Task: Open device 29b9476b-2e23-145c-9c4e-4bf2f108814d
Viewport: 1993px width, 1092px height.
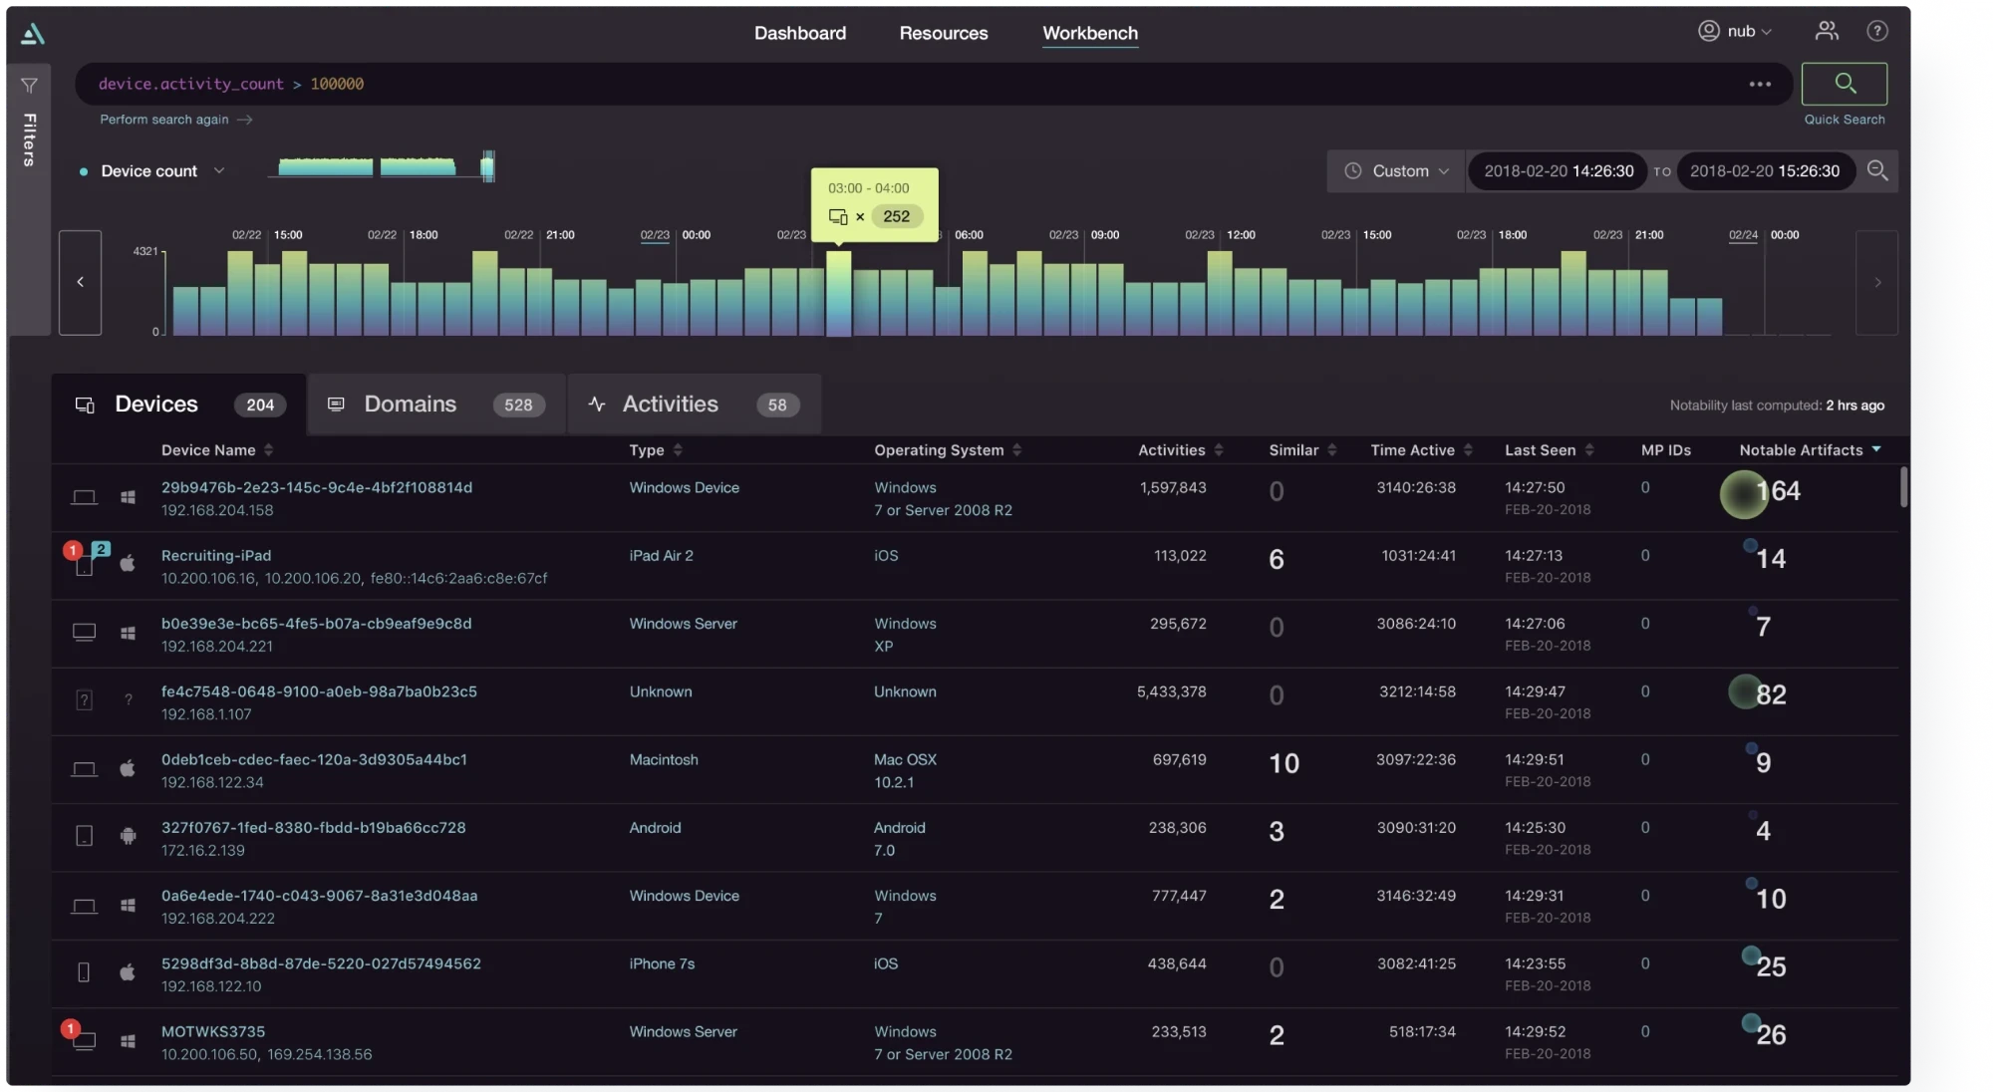Action: pyautogui.click(x=317, y=487)
